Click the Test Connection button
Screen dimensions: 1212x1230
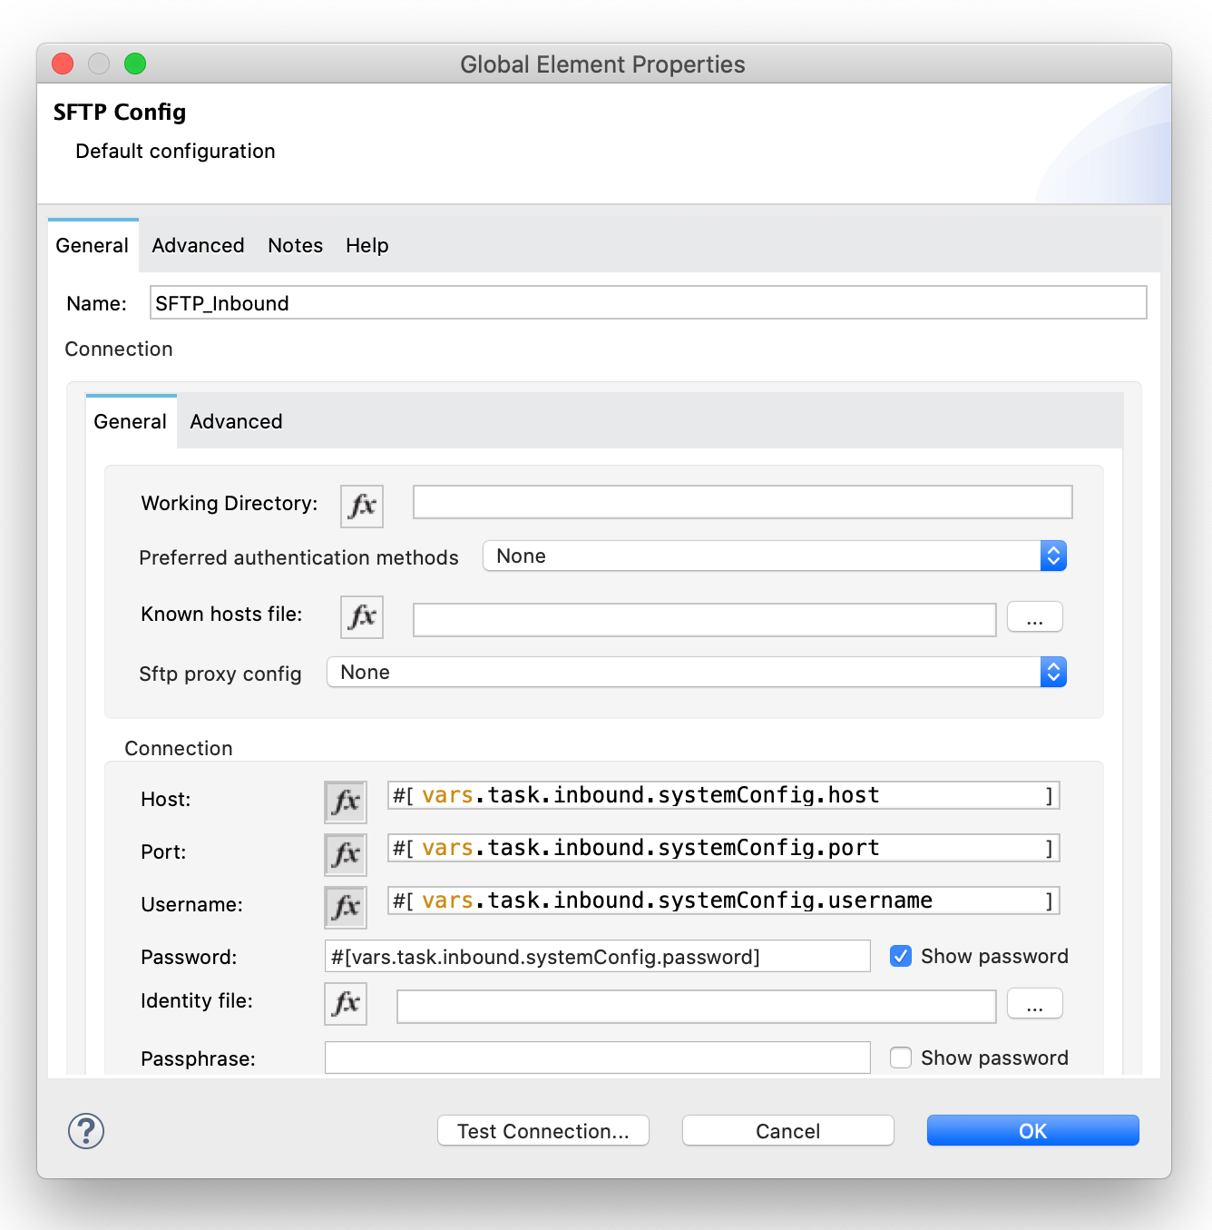(542, 1130)
